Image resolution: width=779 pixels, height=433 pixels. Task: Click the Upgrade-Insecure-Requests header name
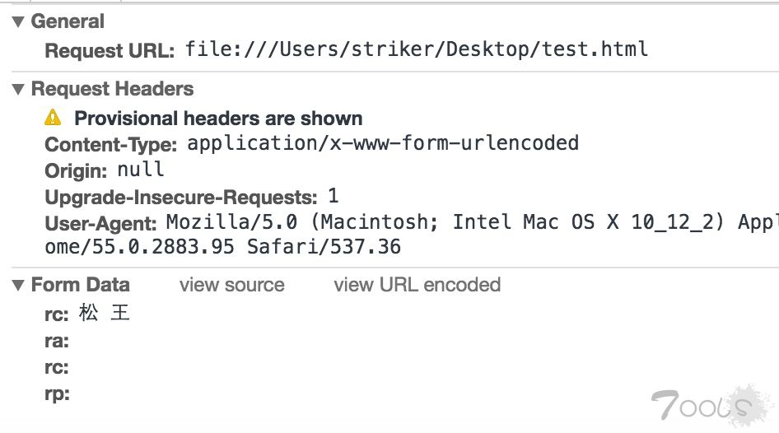pyautogui.click(x=180, y=198)
